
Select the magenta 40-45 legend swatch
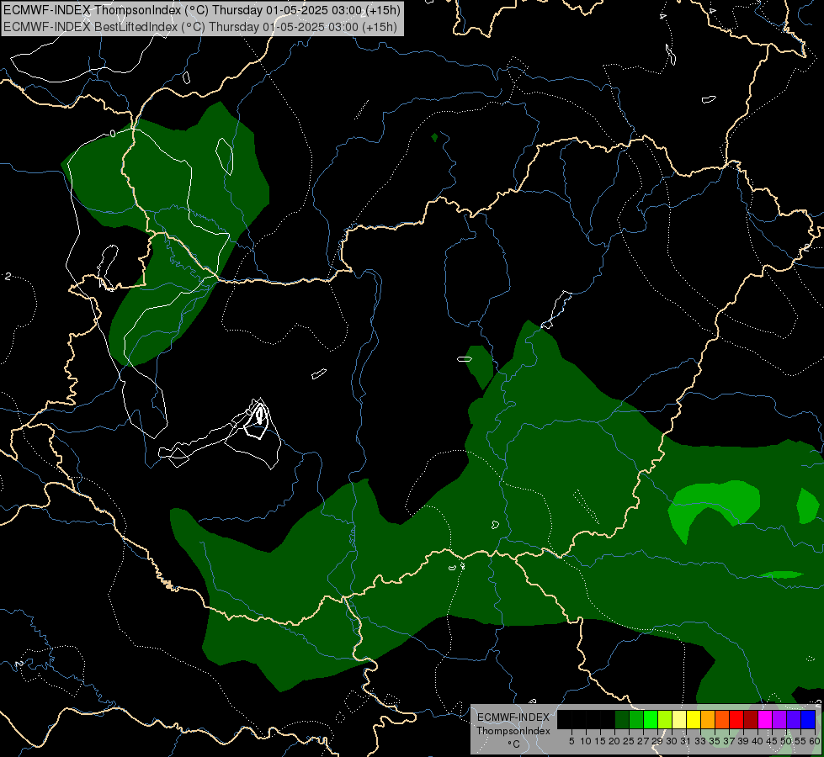[765, 719]
